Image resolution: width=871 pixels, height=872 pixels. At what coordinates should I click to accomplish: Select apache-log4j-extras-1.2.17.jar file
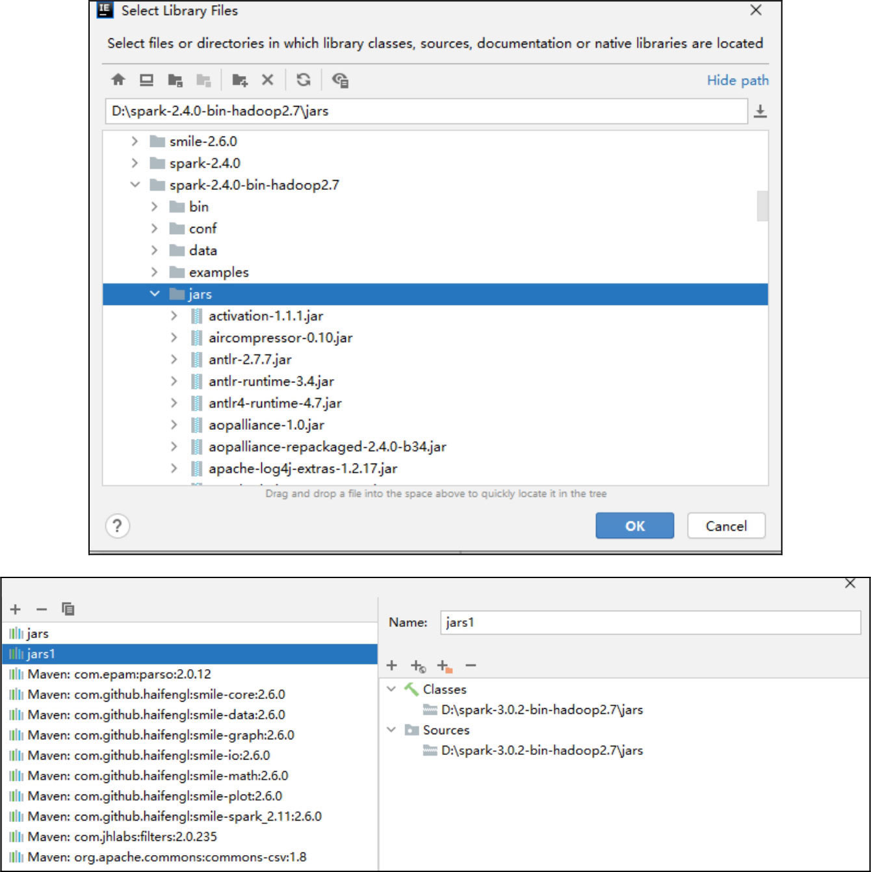(x=303, y=468)
